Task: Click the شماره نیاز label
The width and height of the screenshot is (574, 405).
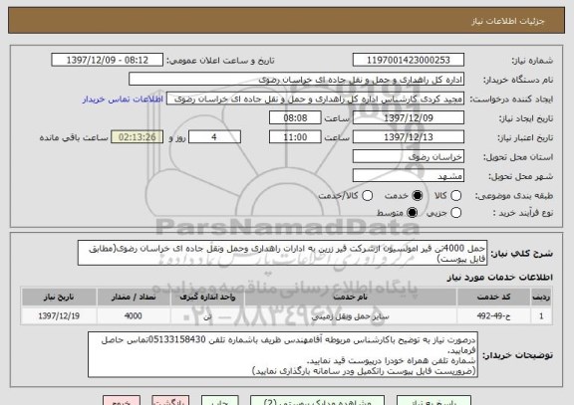Action: pos(532,61)
